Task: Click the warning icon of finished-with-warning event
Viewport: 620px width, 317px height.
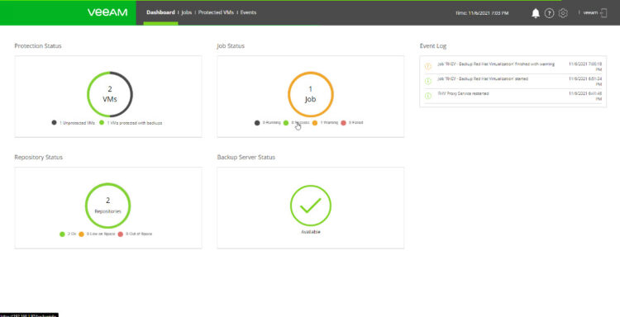Action: 428,66
